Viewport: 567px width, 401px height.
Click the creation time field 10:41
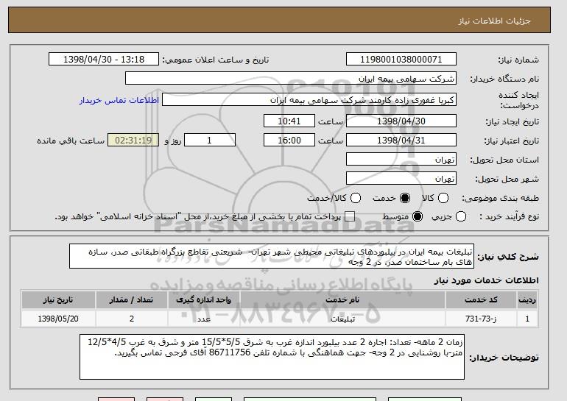[x=289, y=121]
